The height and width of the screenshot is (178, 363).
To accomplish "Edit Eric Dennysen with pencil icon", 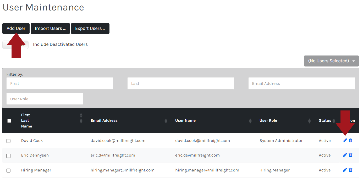I will click(x=345, y=155).
